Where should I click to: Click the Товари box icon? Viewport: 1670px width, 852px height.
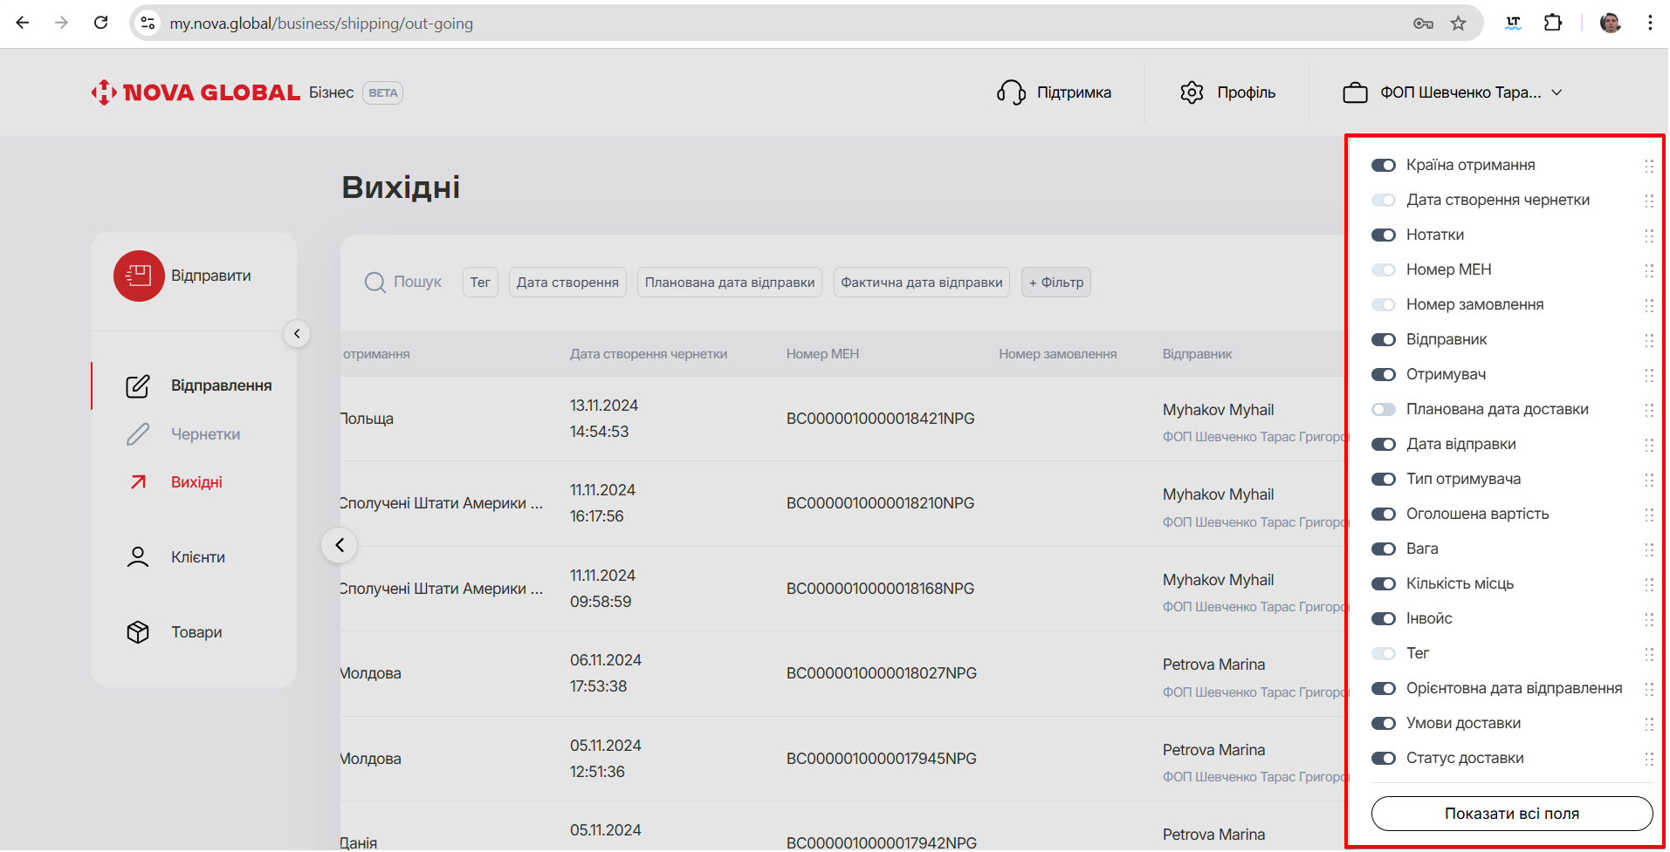138,632
